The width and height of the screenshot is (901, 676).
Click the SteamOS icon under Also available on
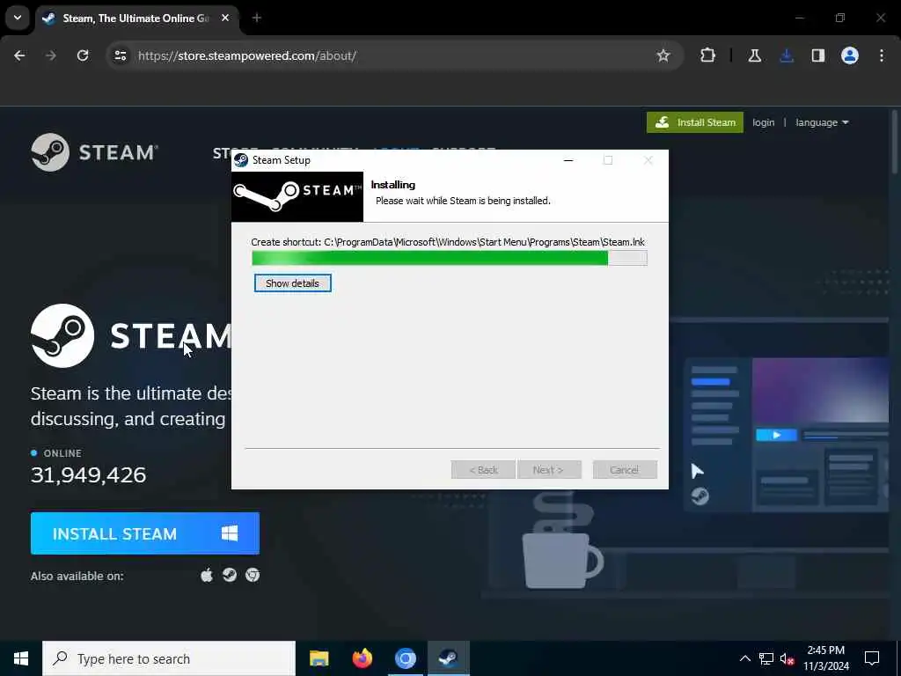(230, 575)
